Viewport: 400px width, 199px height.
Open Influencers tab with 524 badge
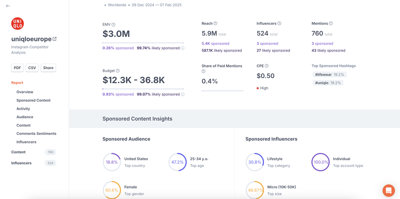pos(34,163)
